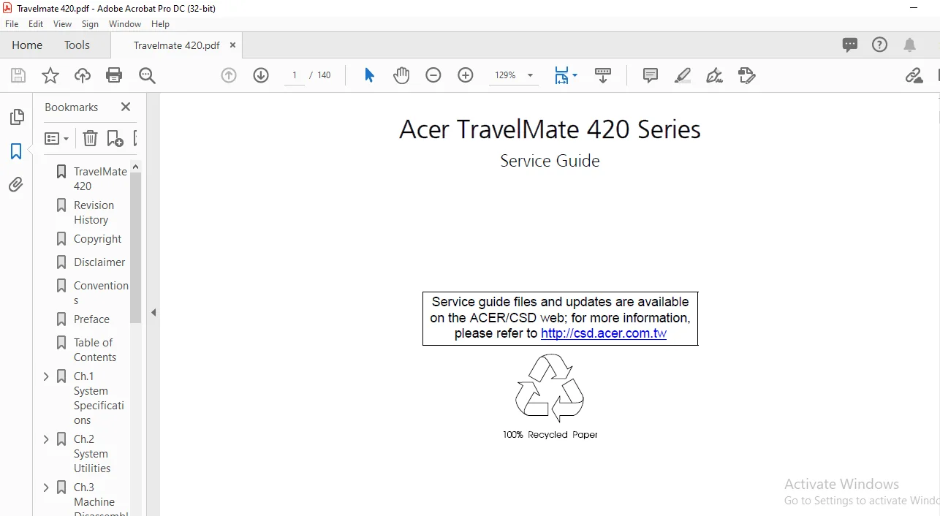Viewport: 940px width, 516px height.
Task: Open the http://csd.acer.com.tw link
Action: (604, 334)
